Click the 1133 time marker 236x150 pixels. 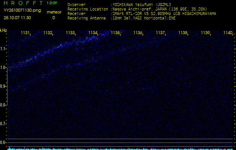tap(70, 33)
